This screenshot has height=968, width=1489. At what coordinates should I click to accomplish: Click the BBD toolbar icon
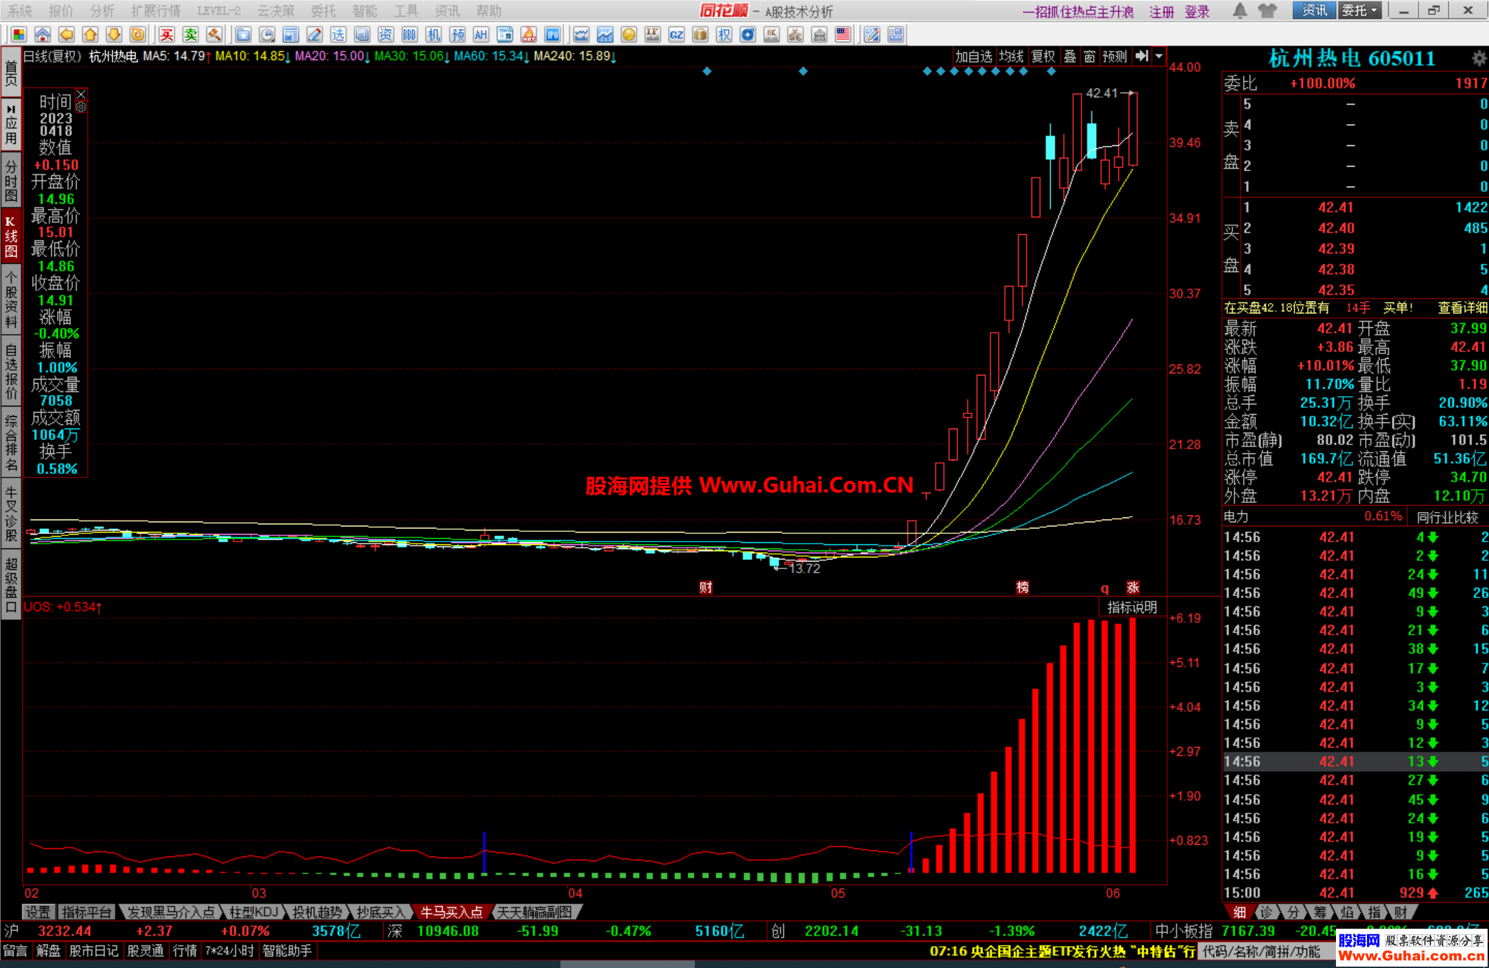pos(409,34)
